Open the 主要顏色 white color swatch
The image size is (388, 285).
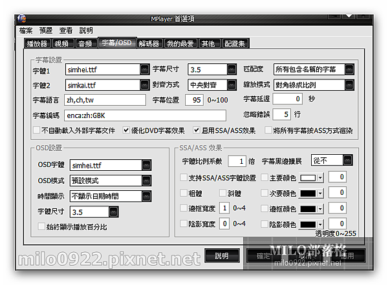(x=311, y=178)
